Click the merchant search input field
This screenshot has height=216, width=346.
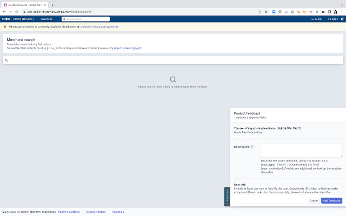tap(173, 60)
